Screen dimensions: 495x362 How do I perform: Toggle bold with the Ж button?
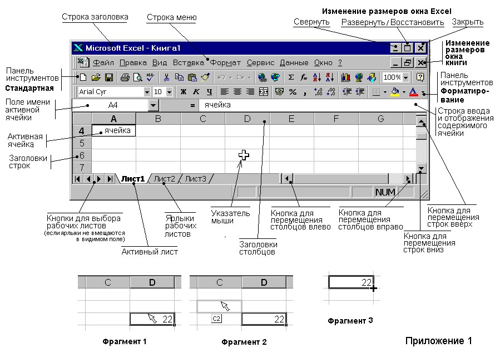pos(183,92)
